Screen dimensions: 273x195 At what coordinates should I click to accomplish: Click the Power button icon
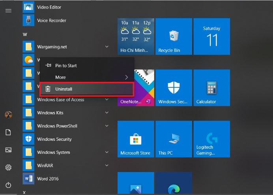click(x=8, y=185)
